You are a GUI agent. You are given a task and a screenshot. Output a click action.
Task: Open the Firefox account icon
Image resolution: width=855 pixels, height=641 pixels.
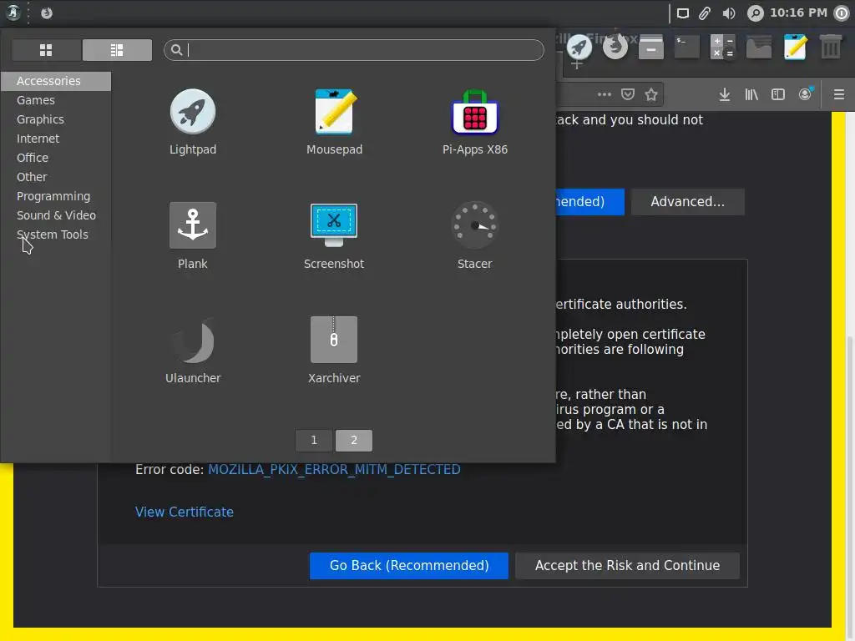806,95
